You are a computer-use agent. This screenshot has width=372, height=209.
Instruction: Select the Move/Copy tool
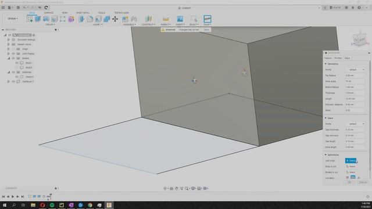(x=115, y=19)
